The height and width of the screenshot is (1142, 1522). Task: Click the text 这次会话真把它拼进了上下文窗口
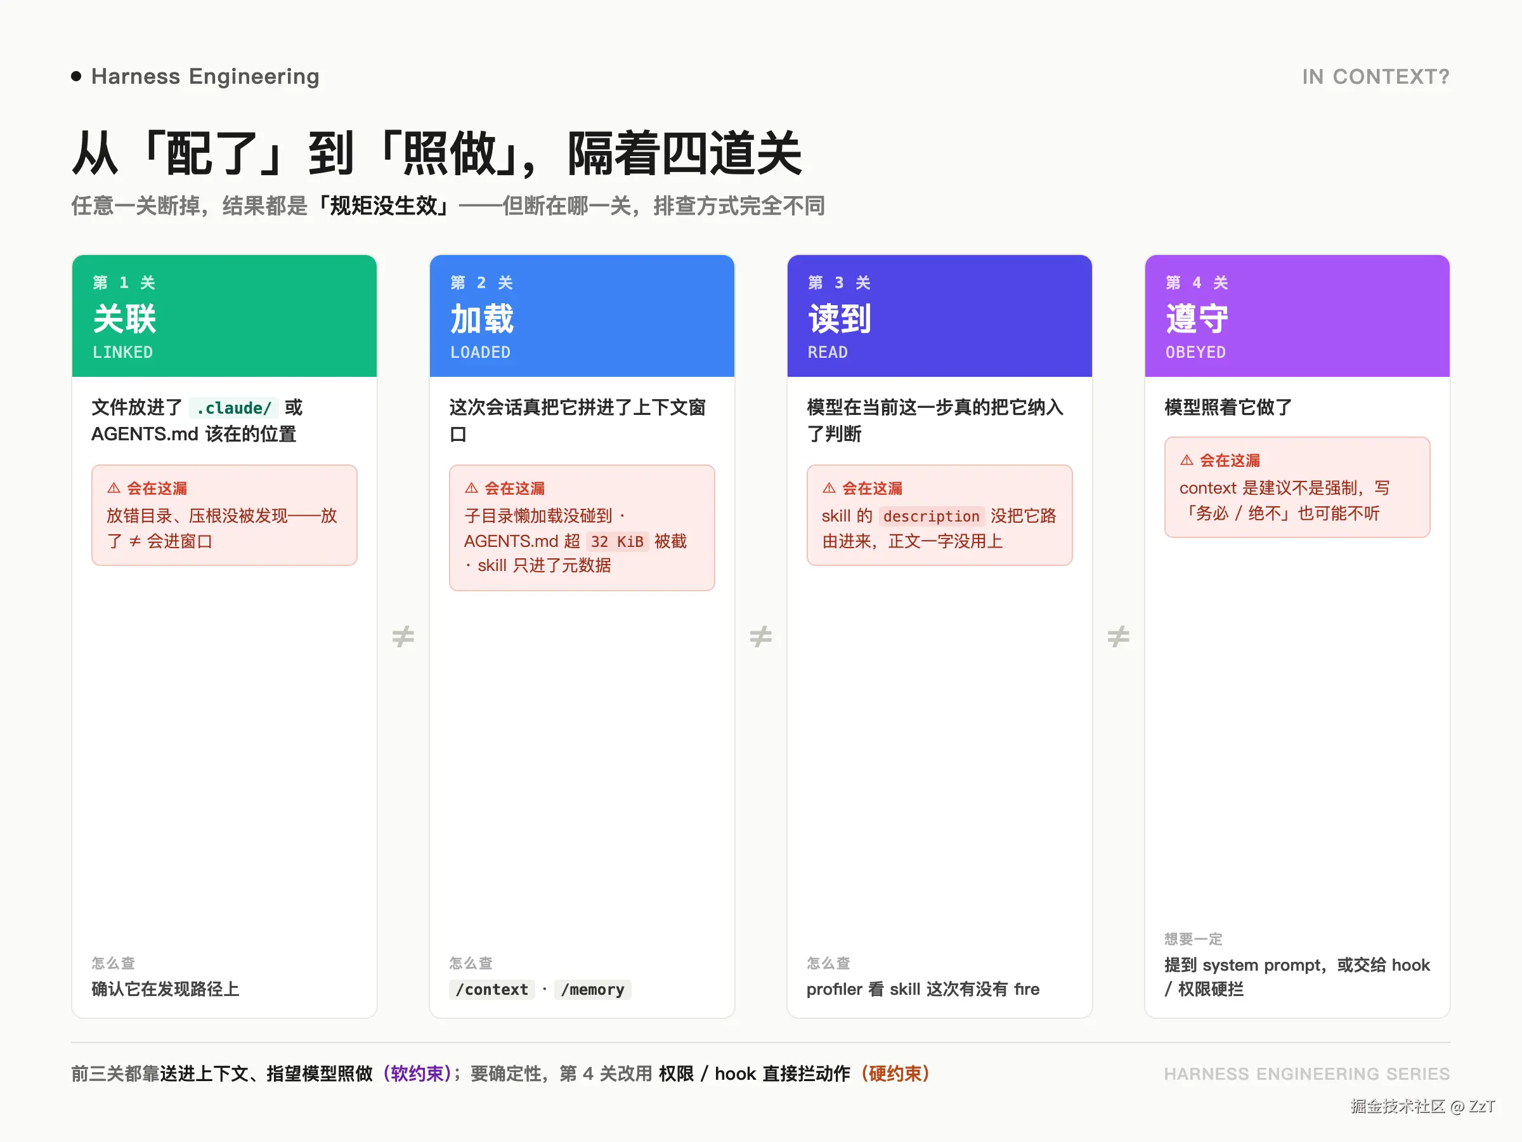(578, 421)
